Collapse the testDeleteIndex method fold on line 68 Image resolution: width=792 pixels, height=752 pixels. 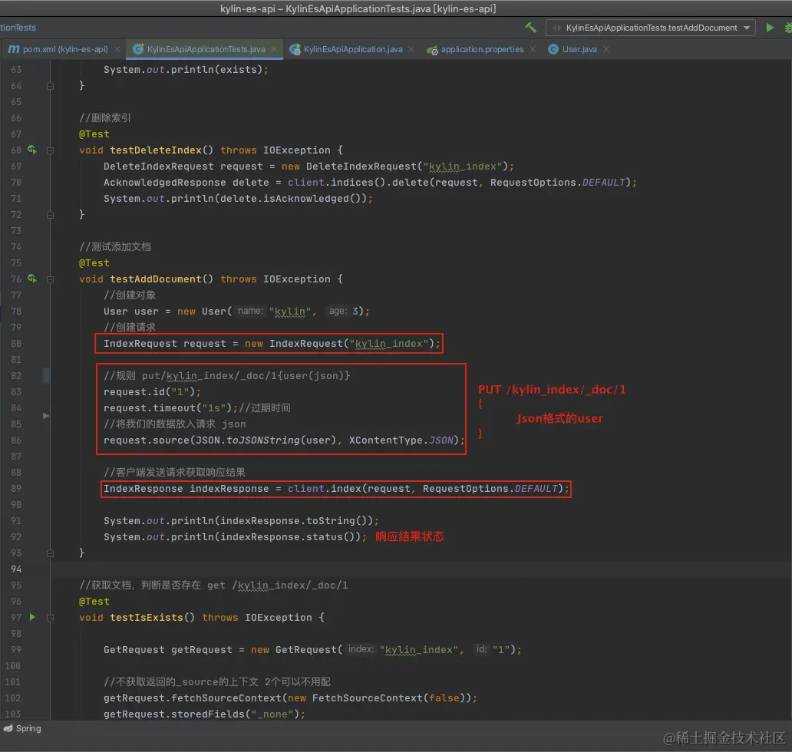(x=51, y=150)
